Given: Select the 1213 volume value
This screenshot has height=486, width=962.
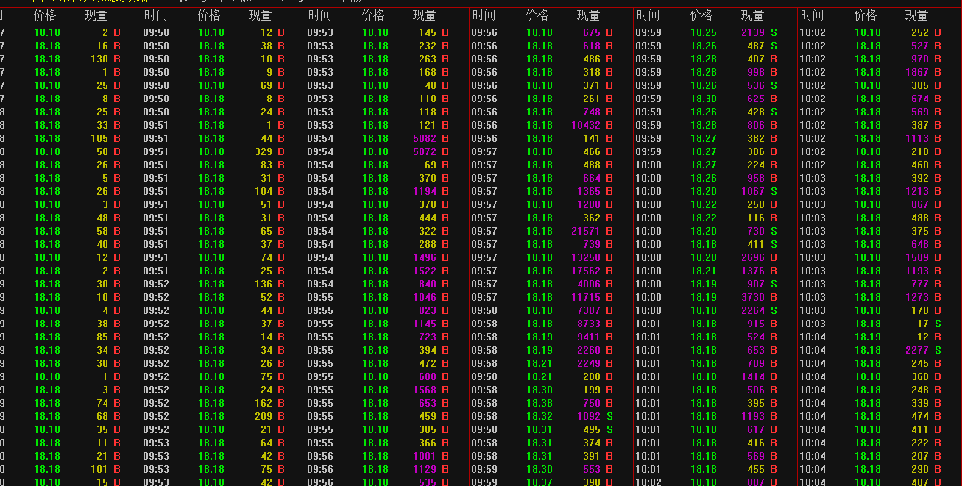Looking at the screenshot, I should click(x=917, y=191).
